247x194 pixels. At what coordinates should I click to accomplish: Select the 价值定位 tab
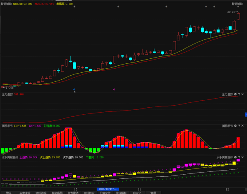tap(105, 193)
